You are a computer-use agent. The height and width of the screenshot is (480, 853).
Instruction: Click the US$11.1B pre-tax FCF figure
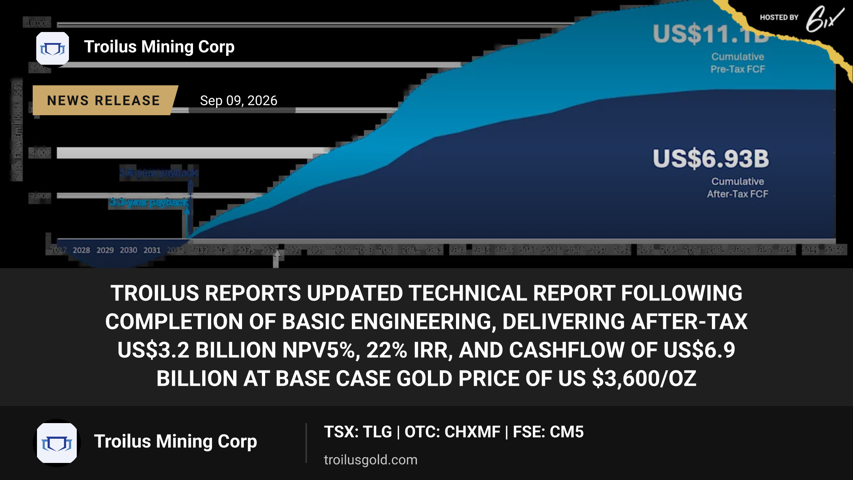(711, 34)
